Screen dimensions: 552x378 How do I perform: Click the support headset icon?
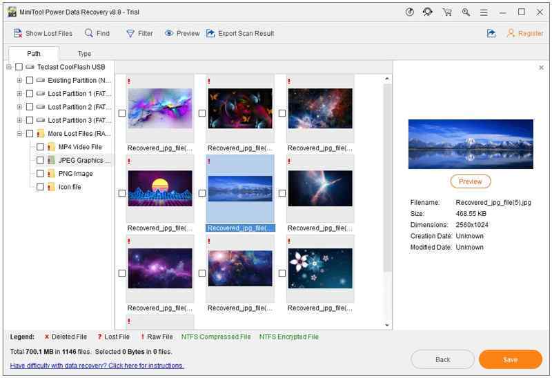point(428,12)
